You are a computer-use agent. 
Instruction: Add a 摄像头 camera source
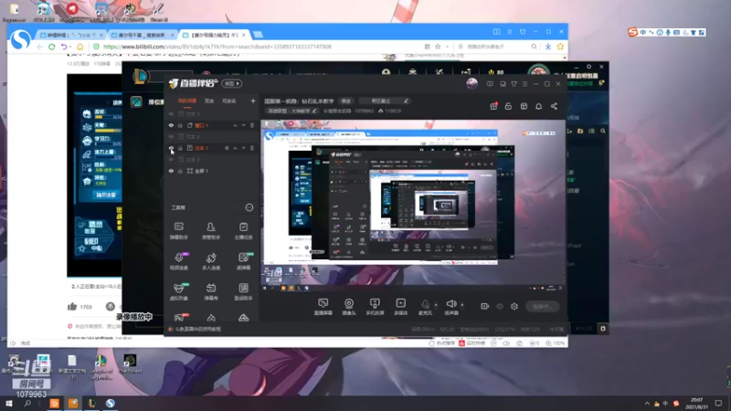[349, 307]
